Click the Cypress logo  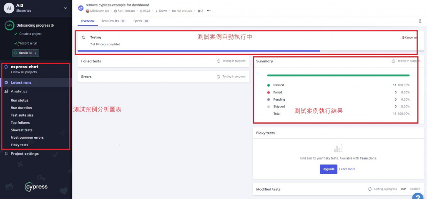(36, 187)
